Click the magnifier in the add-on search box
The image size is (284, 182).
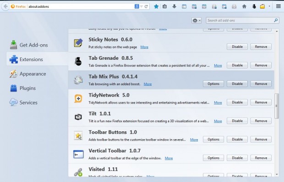[x=276, y=21]
